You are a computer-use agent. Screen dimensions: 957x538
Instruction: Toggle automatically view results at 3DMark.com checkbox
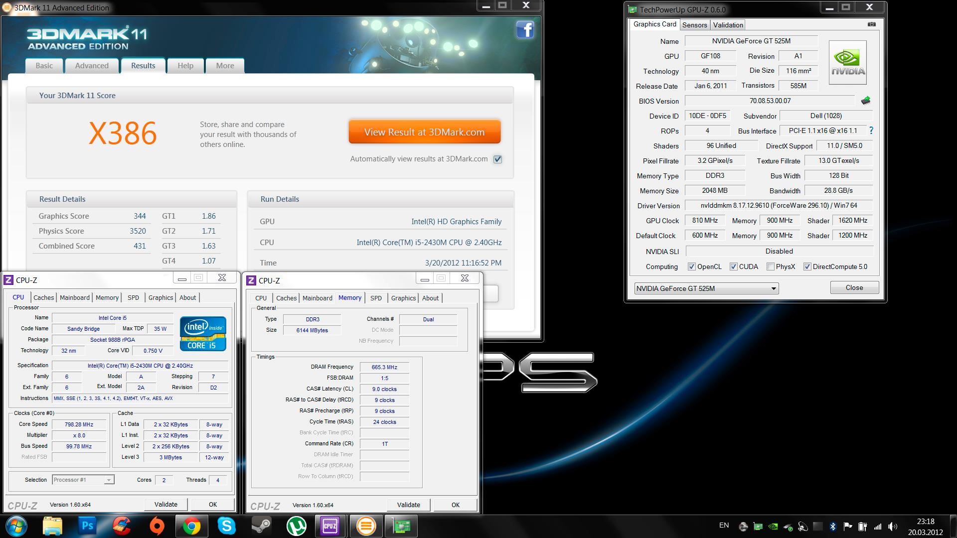tap(497, 159)
